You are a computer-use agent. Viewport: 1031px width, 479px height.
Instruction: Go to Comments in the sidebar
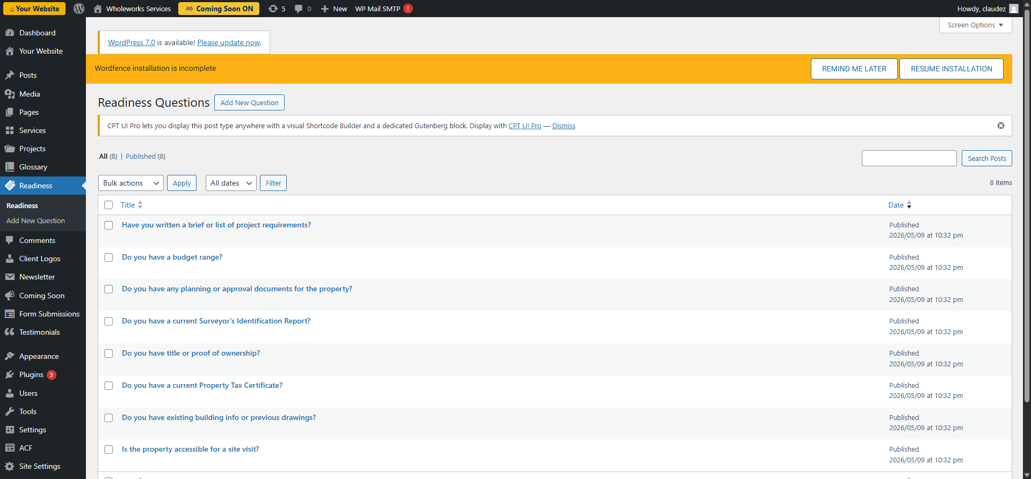pyautogui.click(x=37, y=240)
